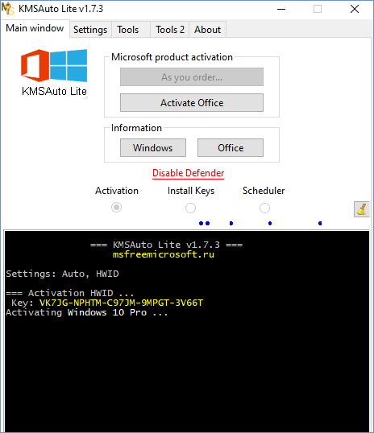Select the Install Keys radio button
The height and width of the screenshot is (433, 374).
point(190,208)
